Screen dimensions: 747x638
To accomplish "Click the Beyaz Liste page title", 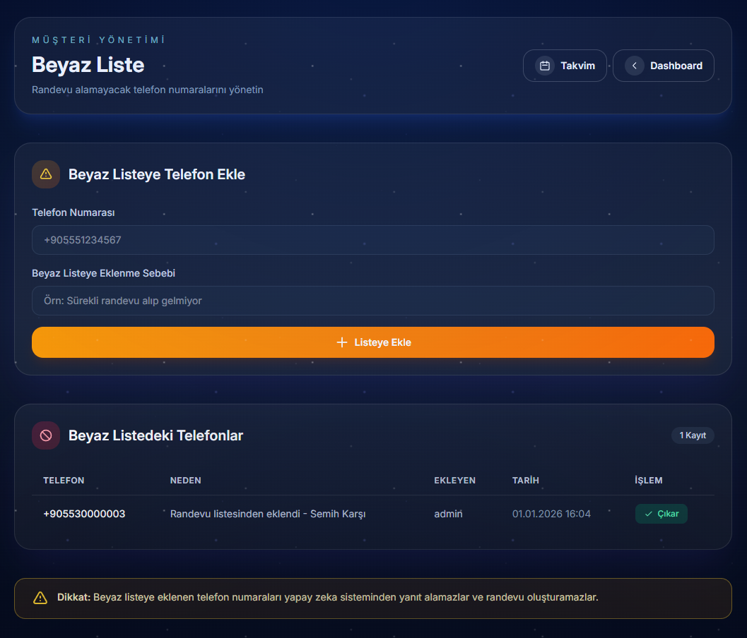I will click(x=88, y=65).
